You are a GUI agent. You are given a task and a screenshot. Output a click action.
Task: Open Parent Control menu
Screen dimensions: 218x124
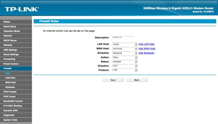16,64
